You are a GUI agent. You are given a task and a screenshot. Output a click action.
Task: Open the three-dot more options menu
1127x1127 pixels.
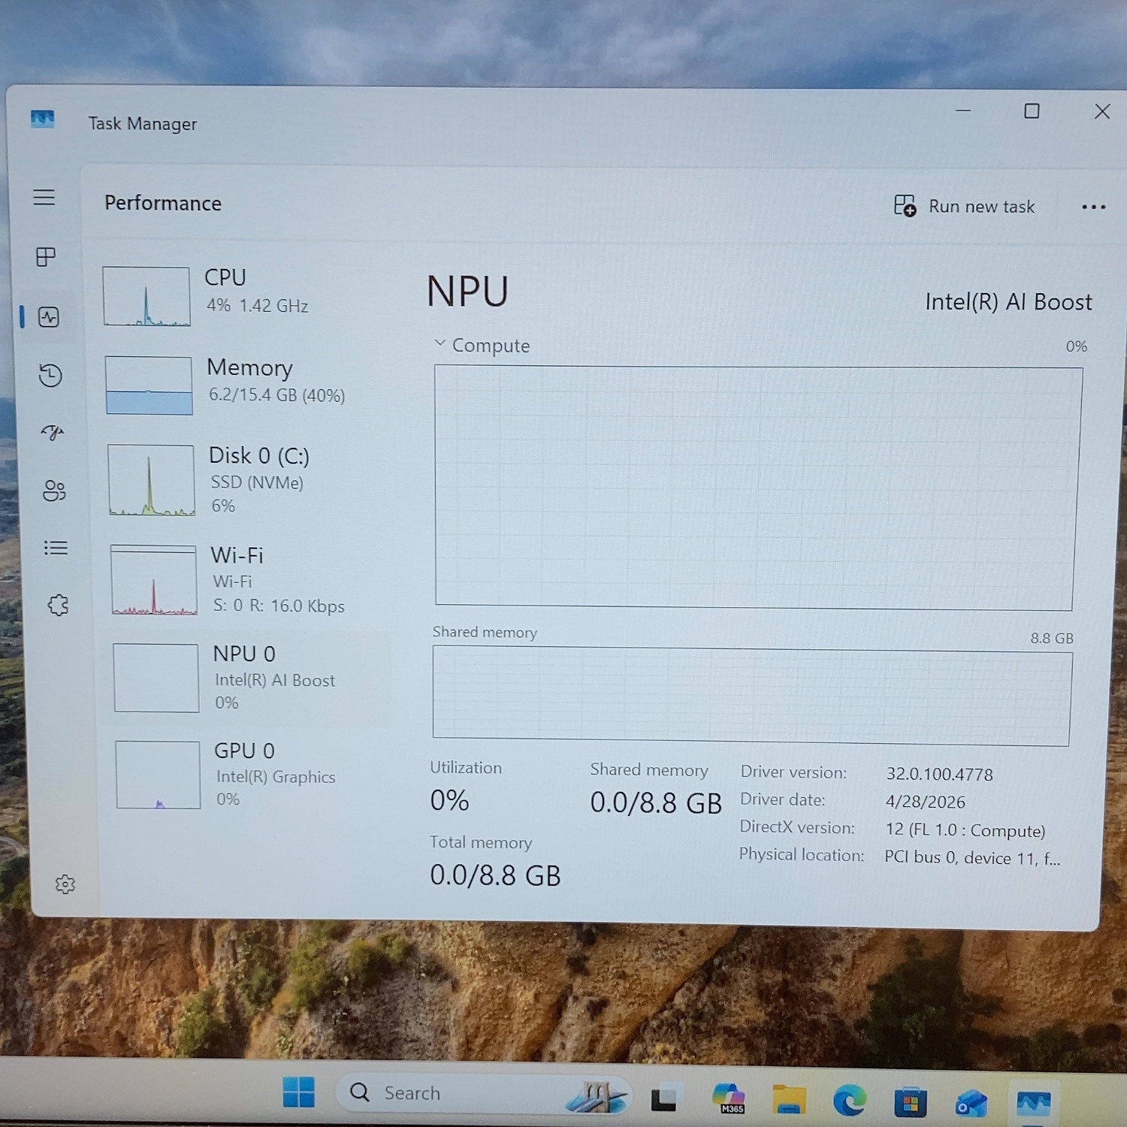point(1093,207)
